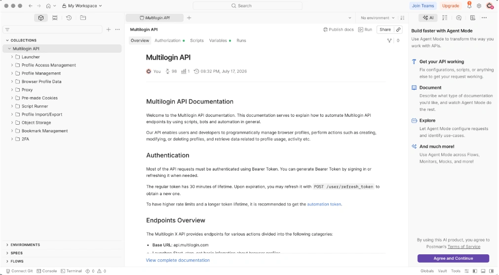
Task: Open the Terms of Service link
Action: tap(463, 247)
